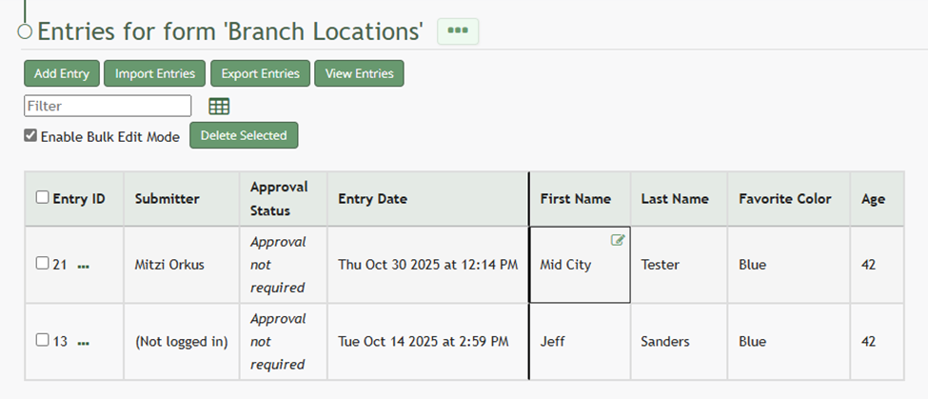Click the First Name column header
Viewport: 928px width, 399px height.
pyautogui.click(x=575, y=199)
